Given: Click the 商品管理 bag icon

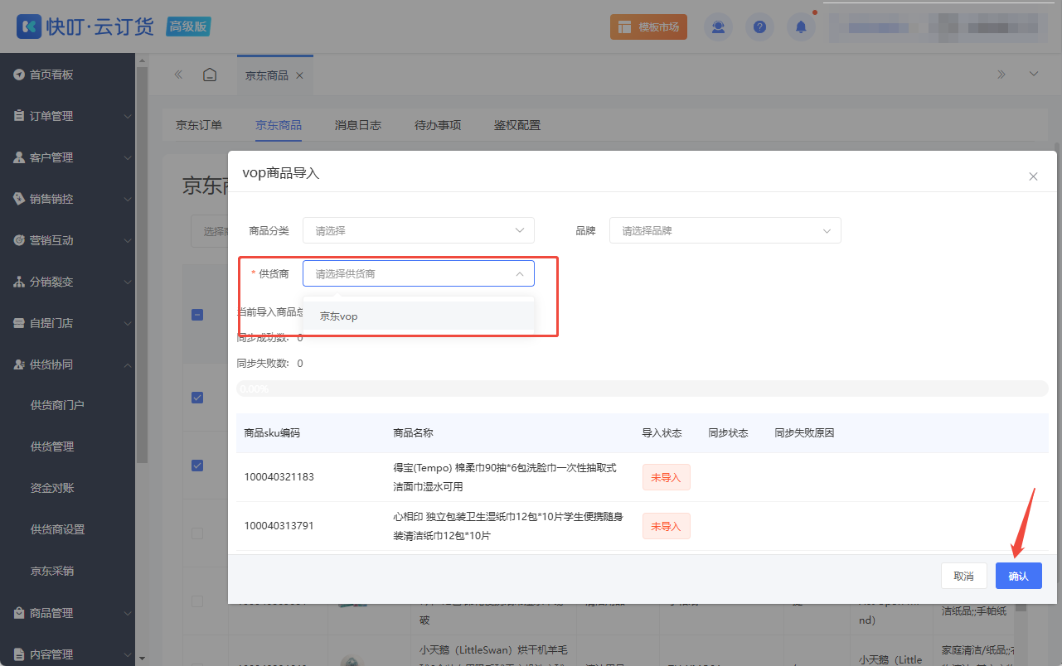Looking at the screenshot, I should pos(19,613).
